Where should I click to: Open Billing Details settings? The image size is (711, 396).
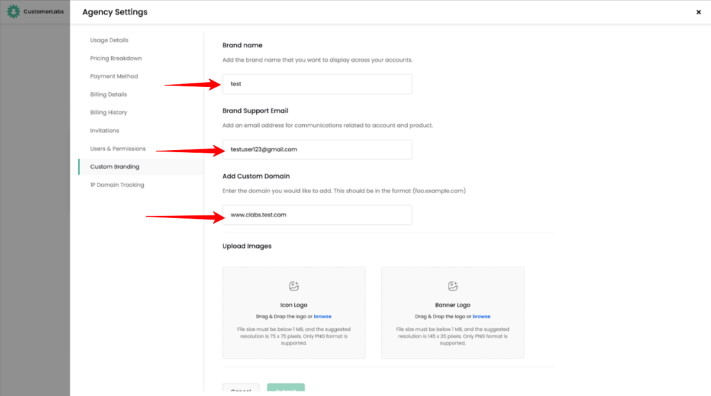(108, 94)
